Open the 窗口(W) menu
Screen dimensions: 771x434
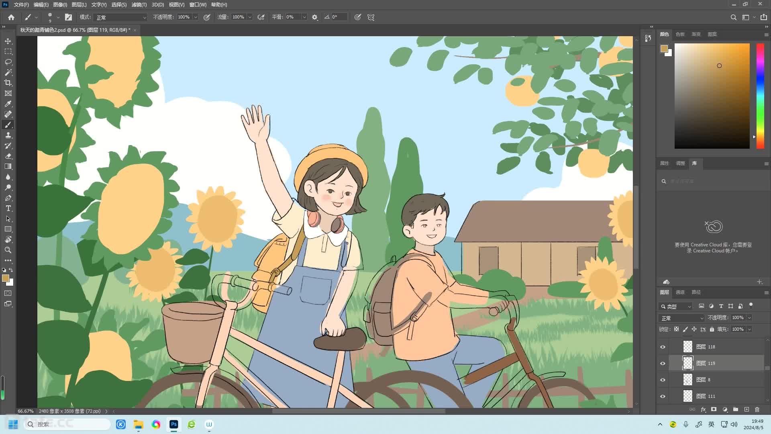point(198,5)
